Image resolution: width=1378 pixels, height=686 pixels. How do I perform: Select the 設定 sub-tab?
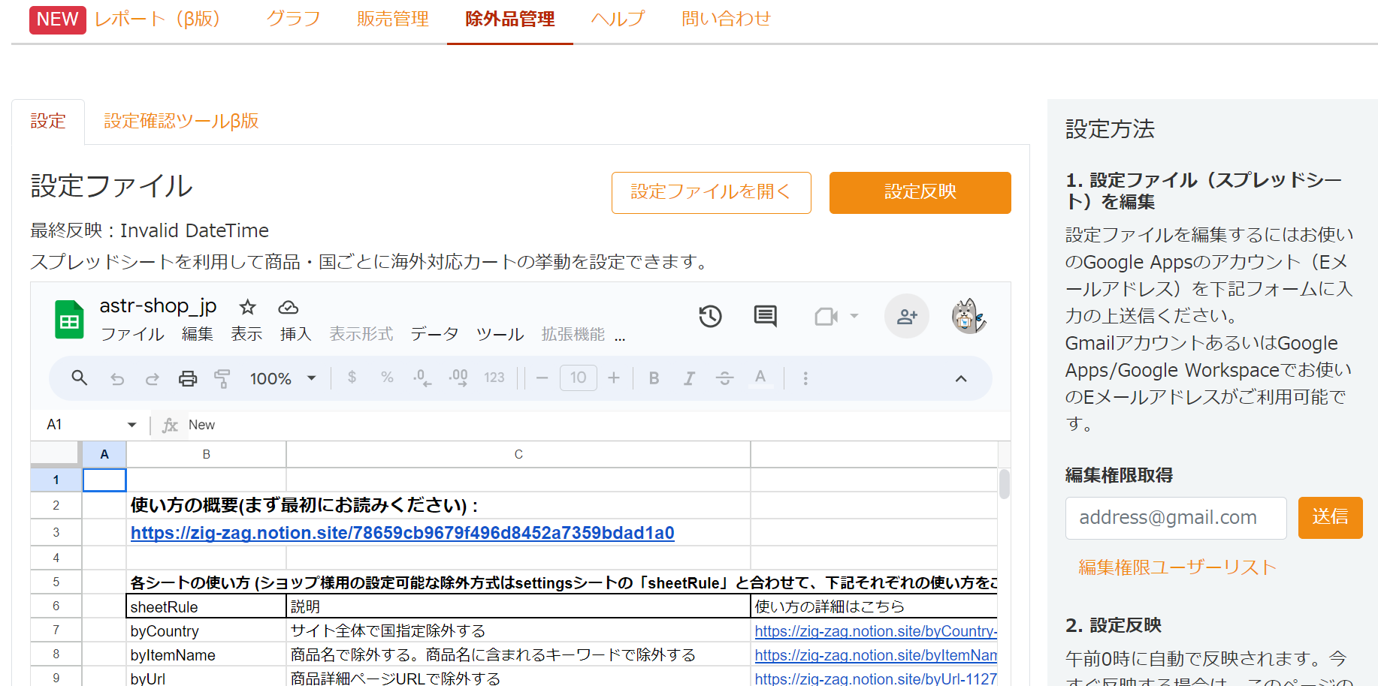pyautogui.click(x=48, y=122)
